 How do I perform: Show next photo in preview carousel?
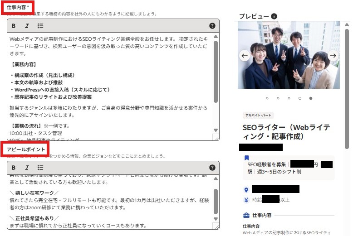[333, 56]
